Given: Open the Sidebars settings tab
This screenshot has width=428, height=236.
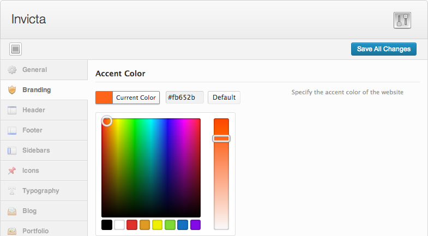Looking at the screenshot, I should pos(44,150).
